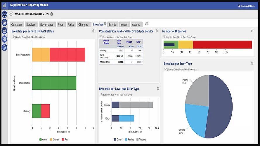Click the SupplierVision bar chart logo

4,5
